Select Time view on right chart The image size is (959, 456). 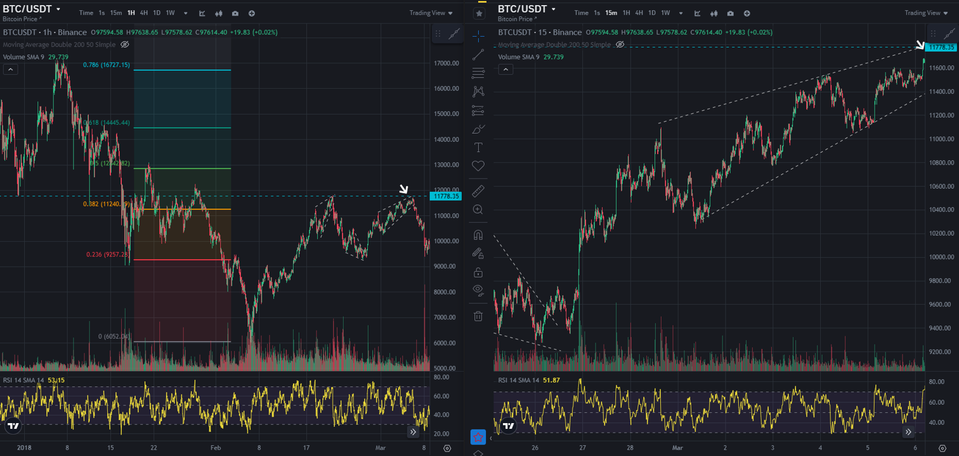582,13
